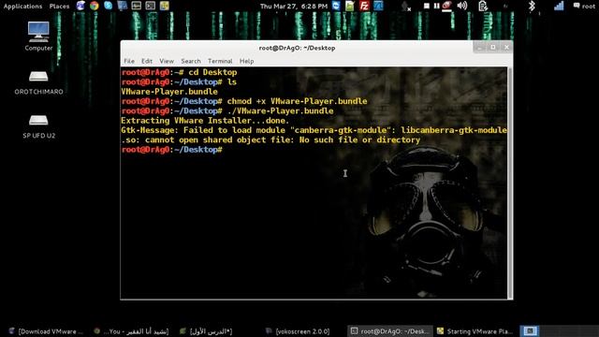This screenshot has width=599, height=337.
Task: Open the terminal File menu
Action: 129,61
